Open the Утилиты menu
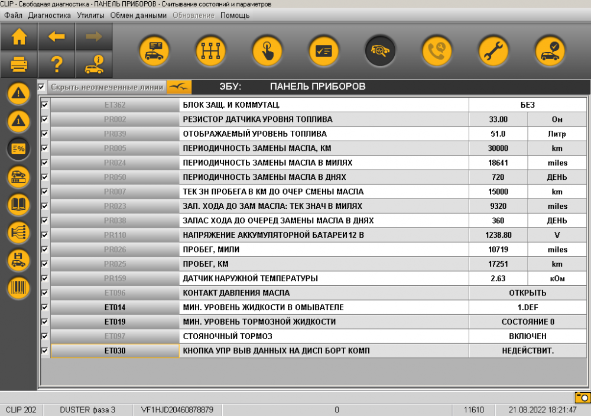Image resolution: width=591 pixels, height=416 pixels. coord(90,15)
